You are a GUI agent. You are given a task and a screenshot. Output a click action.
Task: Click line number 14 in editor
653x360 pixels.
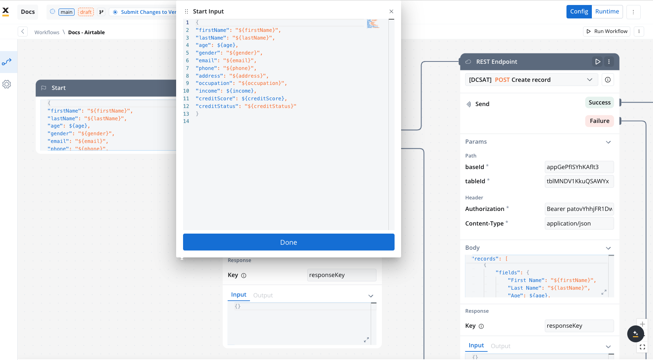pyautogui.click(x=186, y=121)
